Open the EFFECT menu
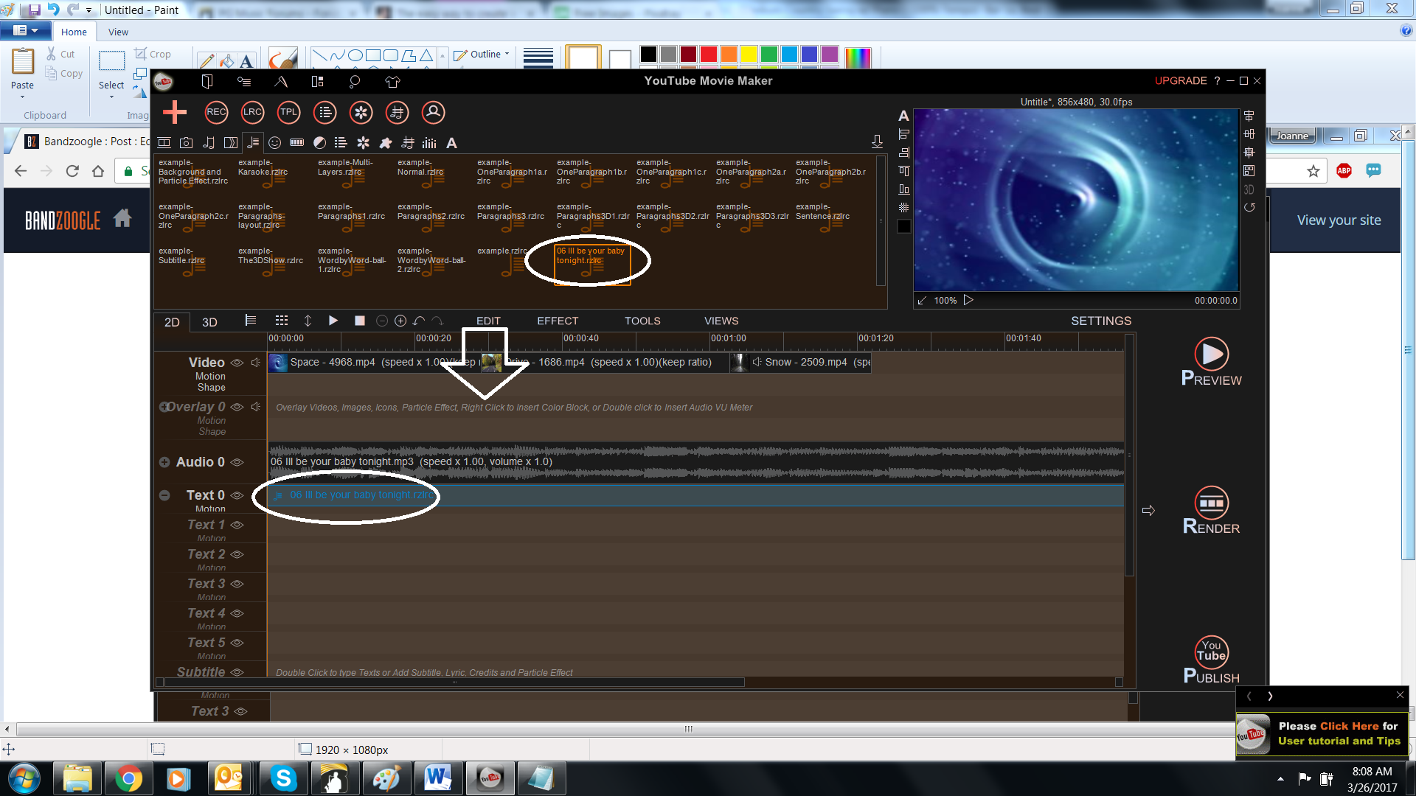 [558, 321]
